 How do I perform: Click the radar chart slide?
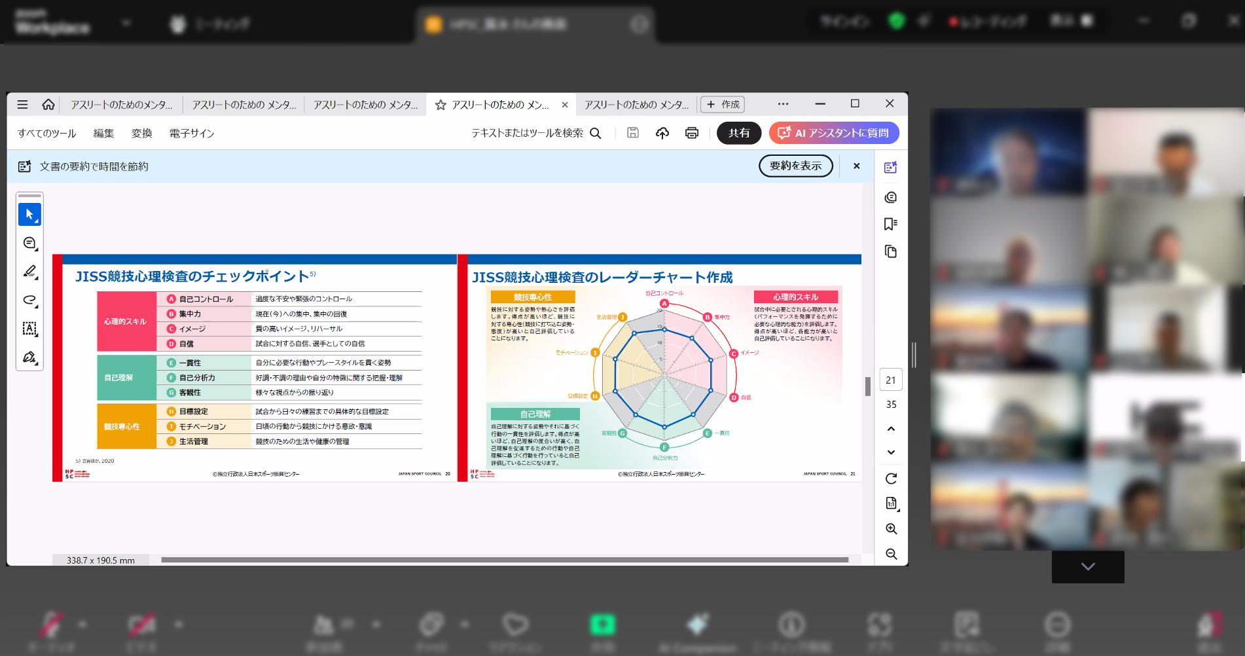point(659,368)
